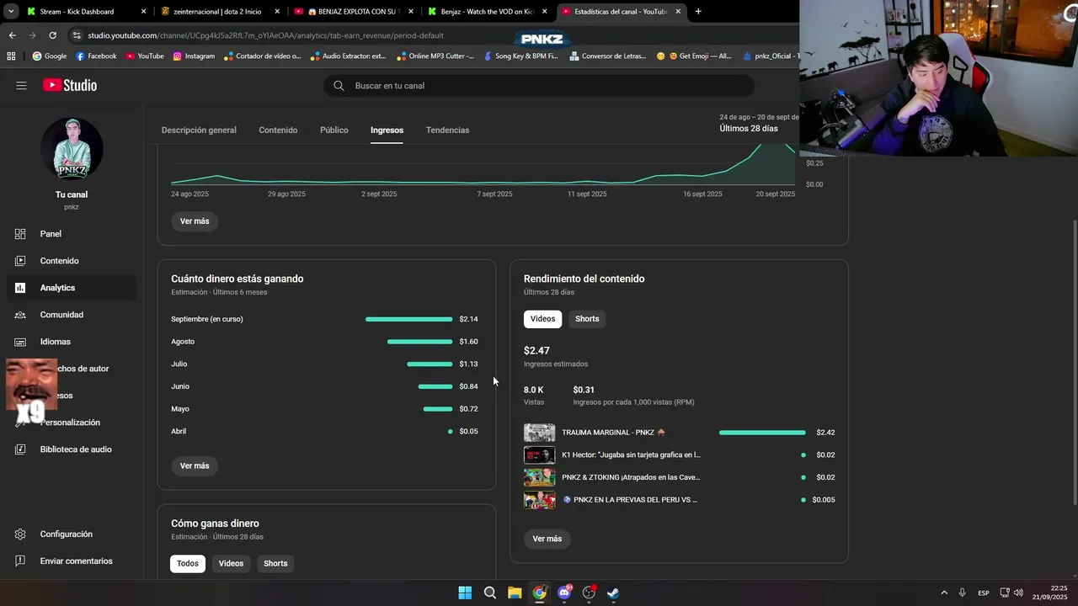Switch to Stream - Kick Dashboard tab
The height and width of the screenshot is (606, 1078).
[84, 12]
